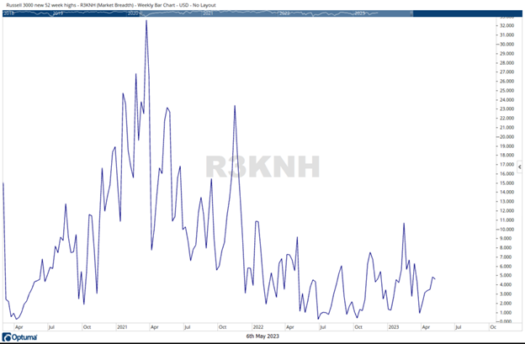This screenshot has width=525, height=344.
Task: Jump to 2018 in the top overview bar
Action: pyautogui.click(x=8, y=14)
